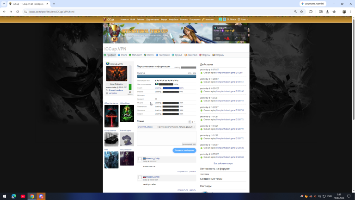The height and width of the screenshot is (200, 355).
Task: Click the message envelope icon in the user panel
Action: pyautogui.click(x=218, y=38)
